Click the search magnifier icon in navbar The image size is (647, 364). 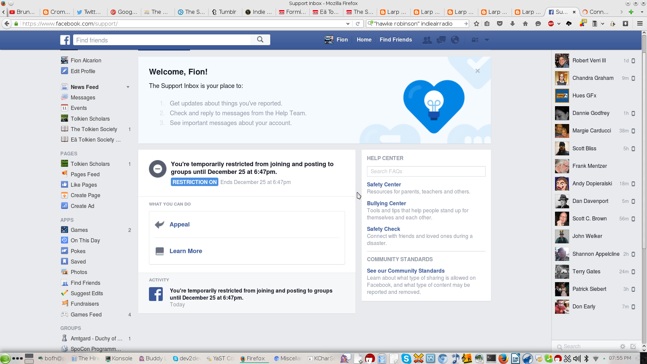pyautogui.click(x=260, y=39)
